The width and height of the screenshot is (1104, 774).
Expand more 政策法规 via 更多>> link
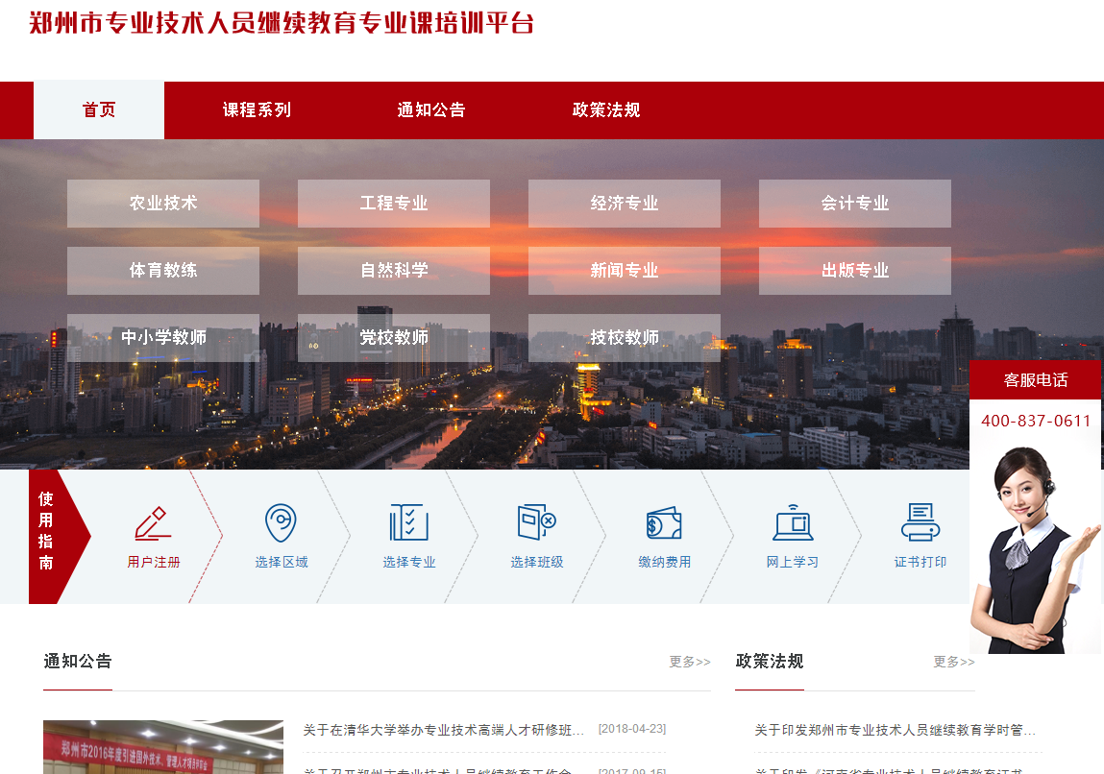tap(954, 662)
